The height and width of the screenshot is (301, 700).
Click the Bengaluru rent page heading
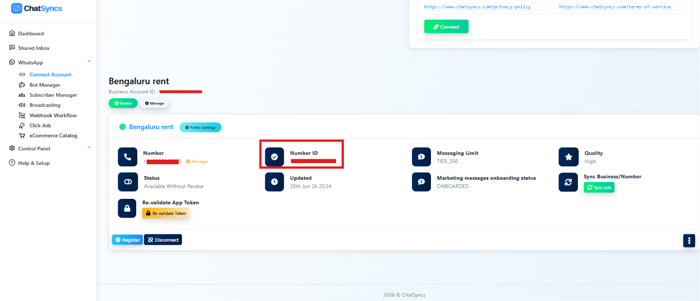[138, 82]
